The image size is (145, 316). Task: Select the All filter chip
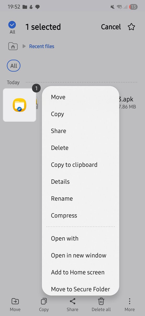(14, 66)
